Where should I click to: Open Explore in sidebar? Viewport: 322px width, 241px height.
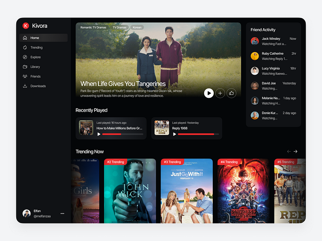click(43, 57)
